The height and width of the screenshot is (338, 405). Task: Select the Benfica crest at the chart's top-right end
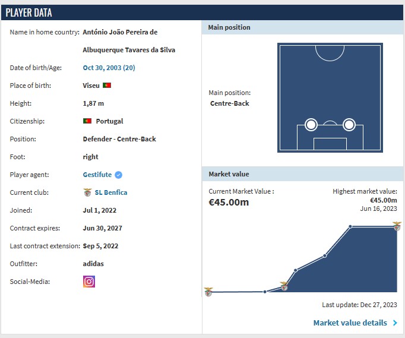click(397, 226)
